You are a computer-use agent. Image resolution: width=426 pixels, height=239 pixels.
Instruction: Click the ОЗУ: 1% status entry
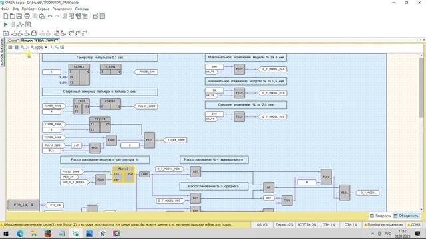pos(351,224)
